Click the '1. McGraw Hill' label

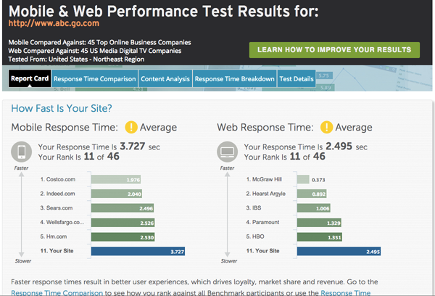[x=264, y=179]
